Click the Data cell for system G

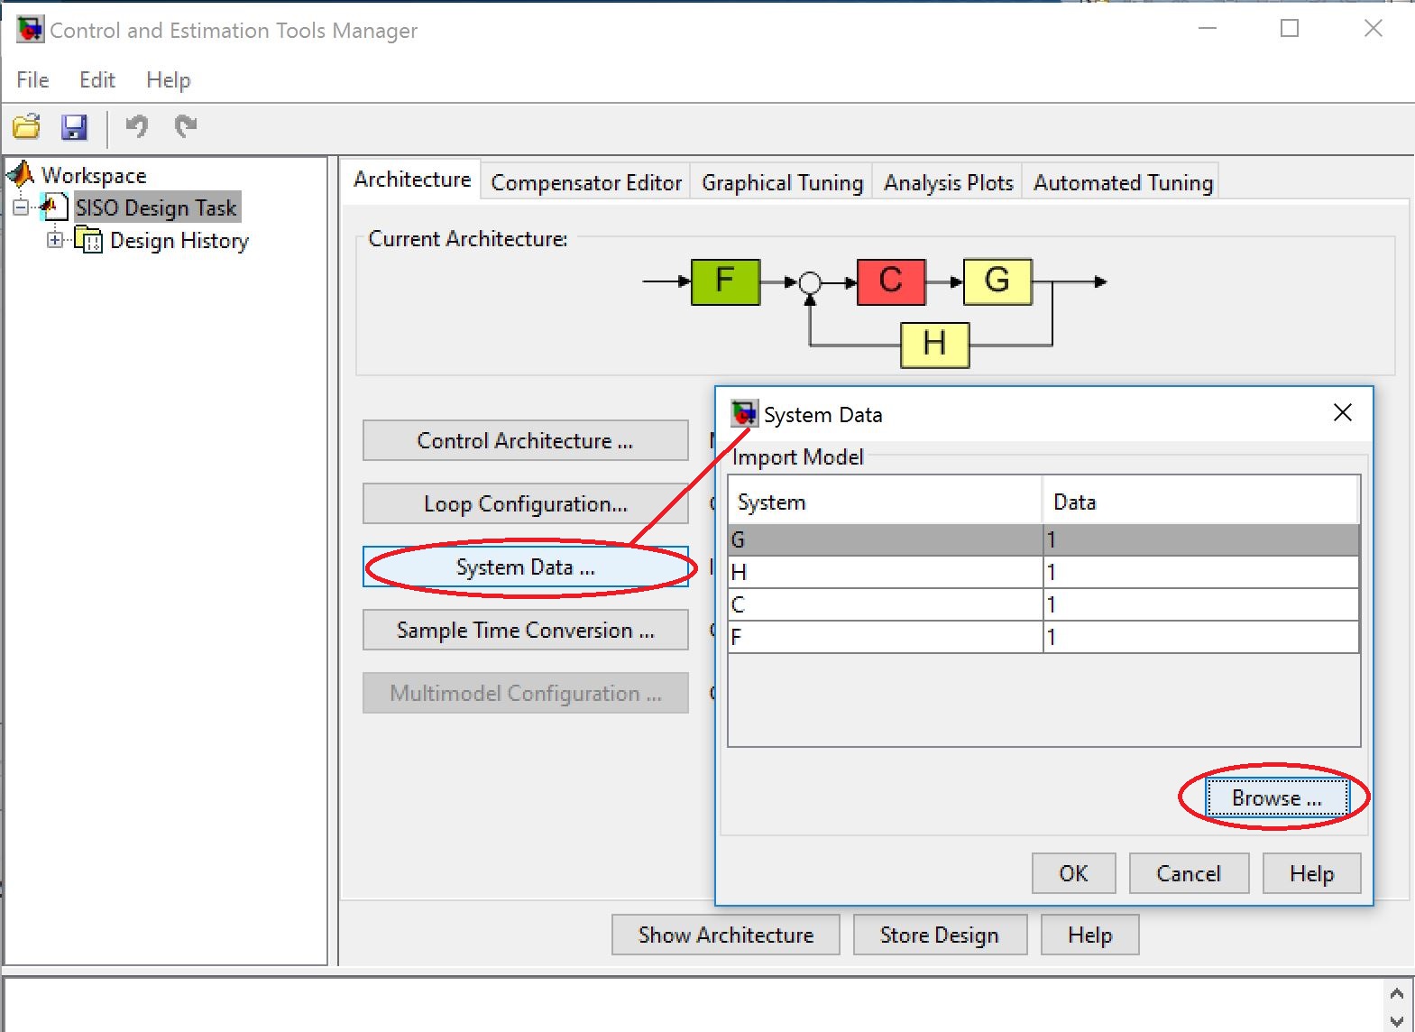coord(1201,539)
